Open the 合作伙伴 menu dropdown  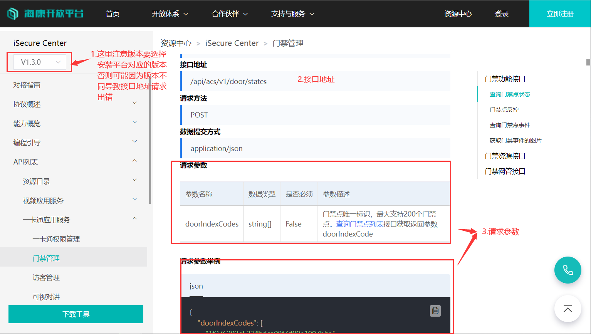coord(230,14)
